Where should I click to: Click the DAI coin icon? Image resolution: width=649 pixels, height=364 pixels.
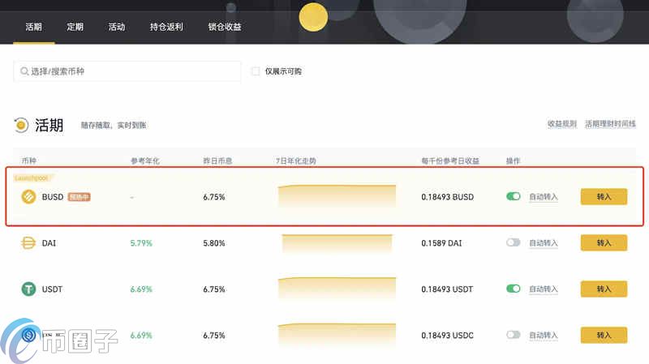(x=28, y=243)
